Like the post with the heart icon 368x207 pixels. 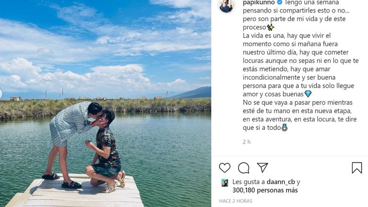click(225, 168)
